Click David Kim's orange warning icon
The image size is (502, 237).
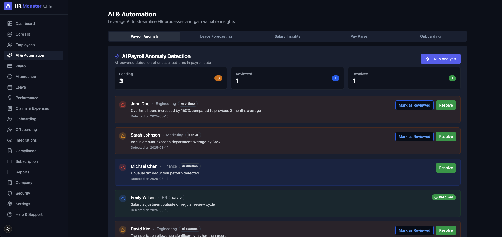[x=123, y=230]
